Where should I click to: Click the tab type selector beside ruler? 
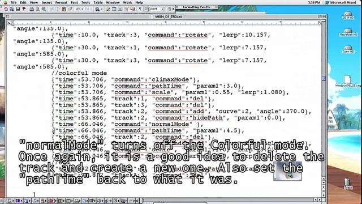(x=9, y=23)
